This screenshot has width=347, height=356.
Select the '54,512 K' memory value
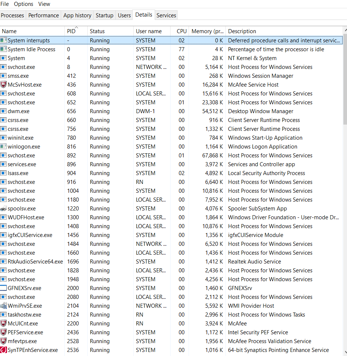click(213, 111)
